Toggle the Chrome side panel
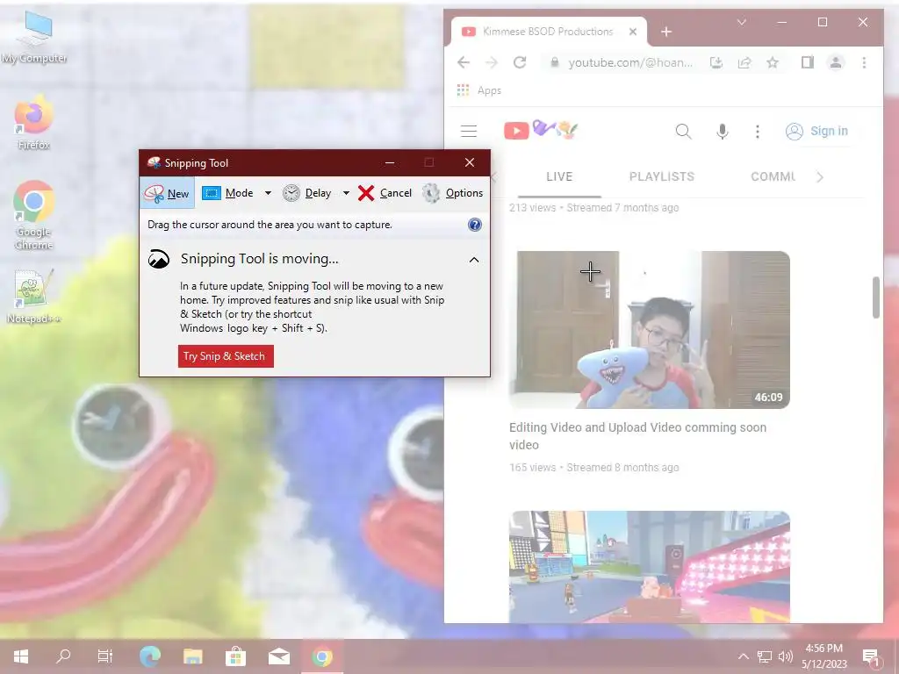Screen dimensions: 899x674 click(x=808, y=62)
